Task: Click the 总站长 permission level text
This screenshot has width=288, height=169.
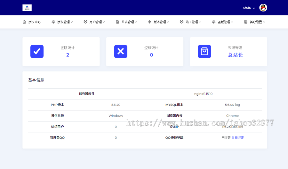Action: pos(235,55)
